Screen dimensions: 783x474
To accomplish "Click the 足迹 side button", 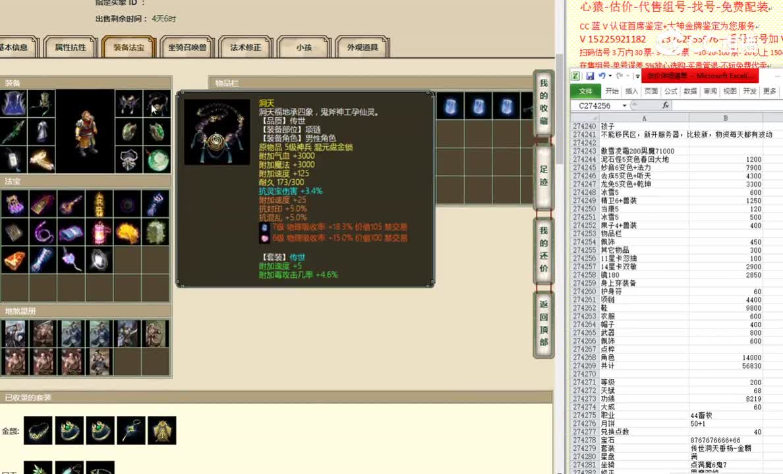I will pos(544,176).
